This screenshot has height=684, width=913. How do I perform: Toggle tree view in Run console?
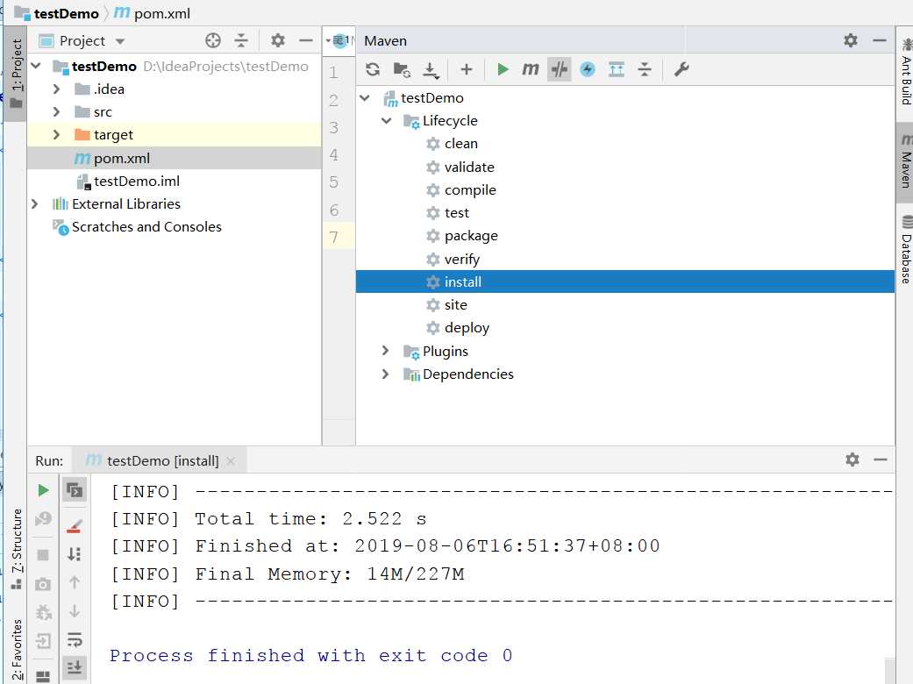point(75,491)
